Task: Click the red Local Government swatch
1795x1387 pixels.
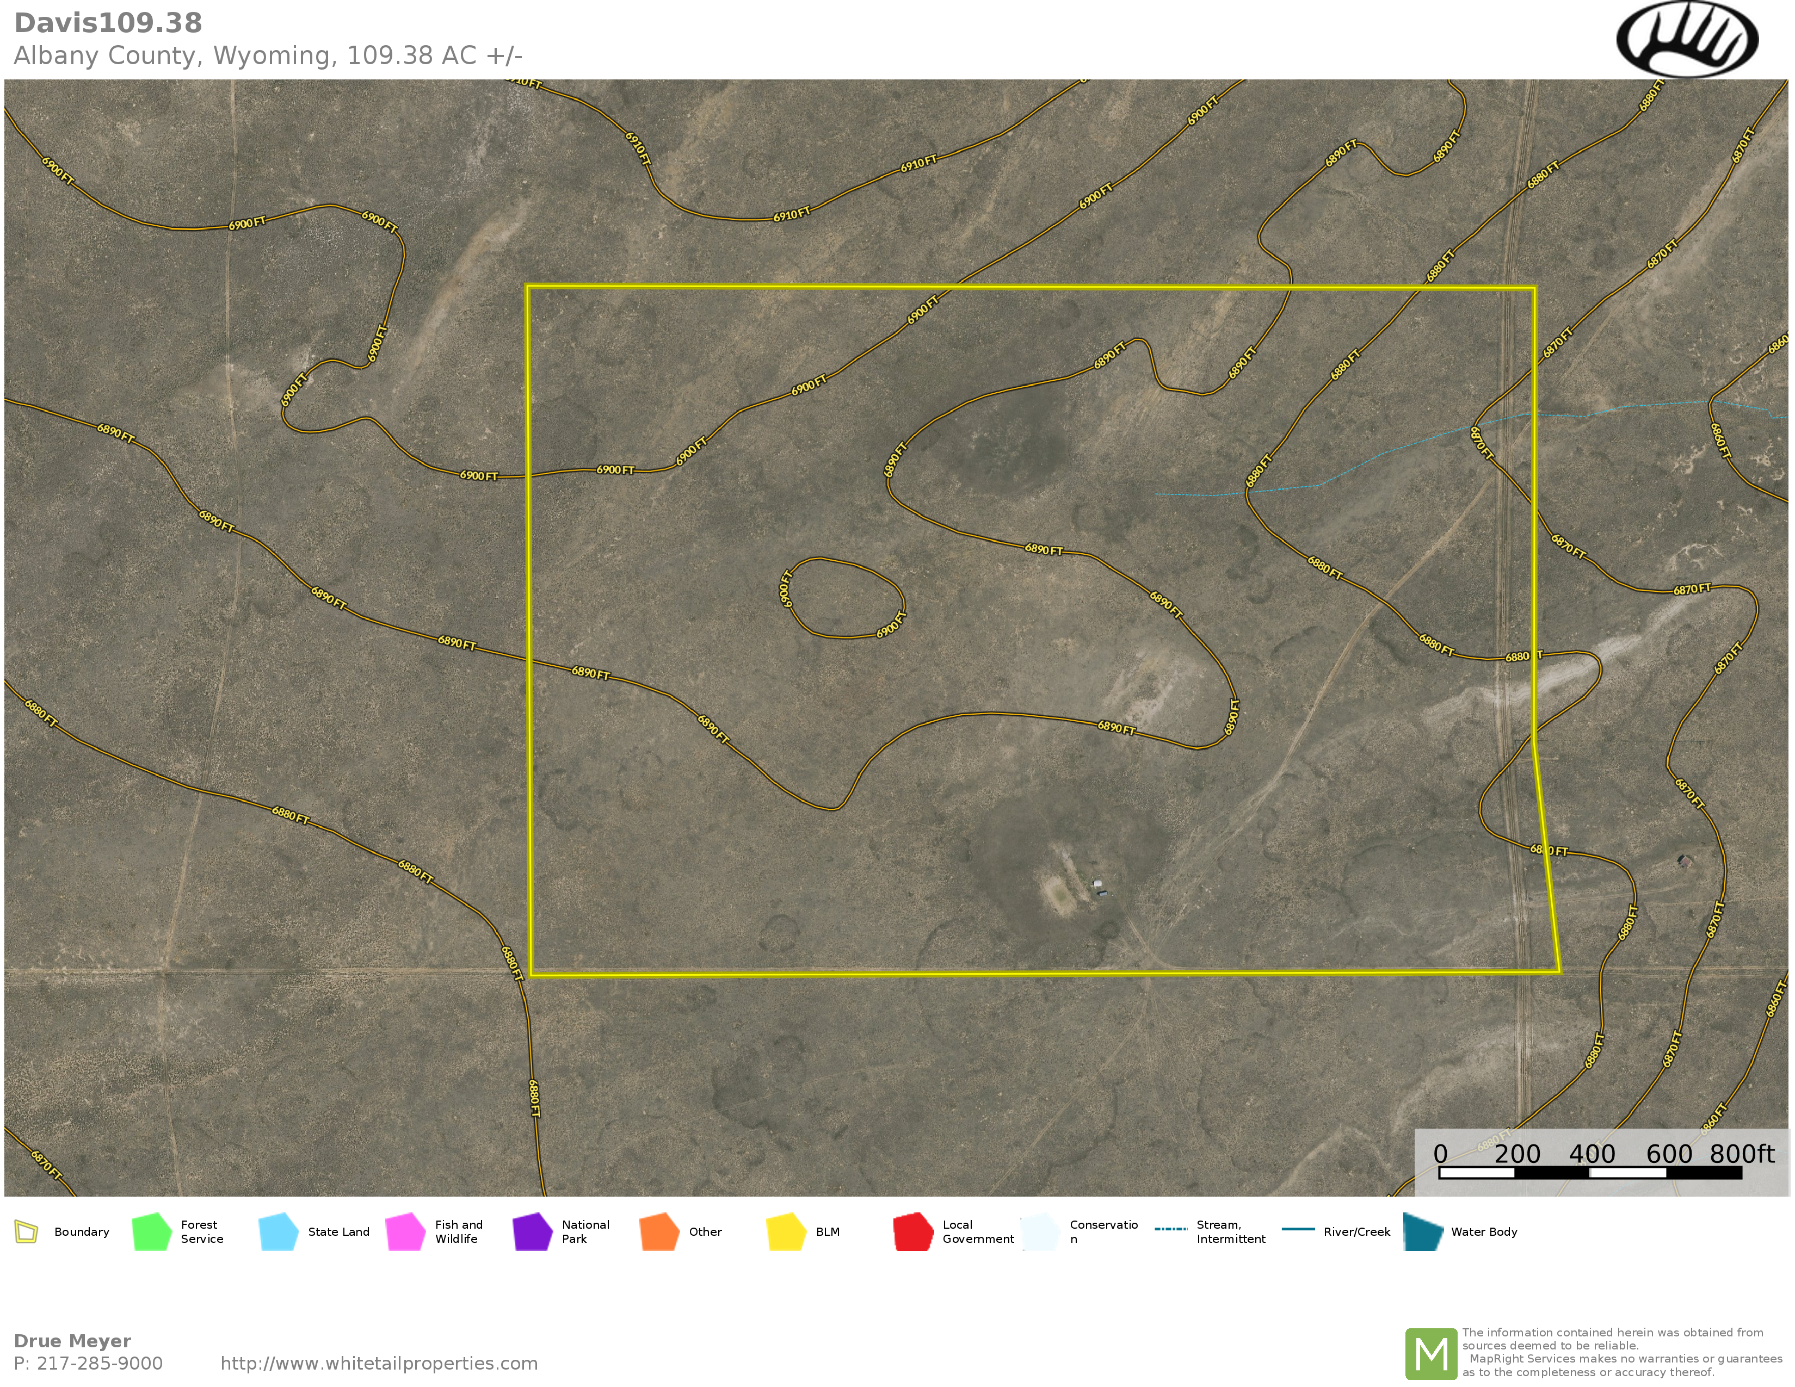Action: tap(913, 1231)
